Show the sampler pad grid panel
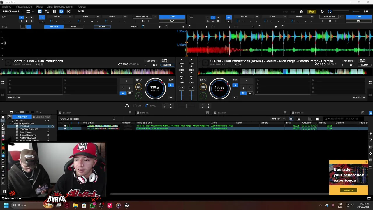Image resolution: width=373 pixels, height=210 pixels. 54,11
